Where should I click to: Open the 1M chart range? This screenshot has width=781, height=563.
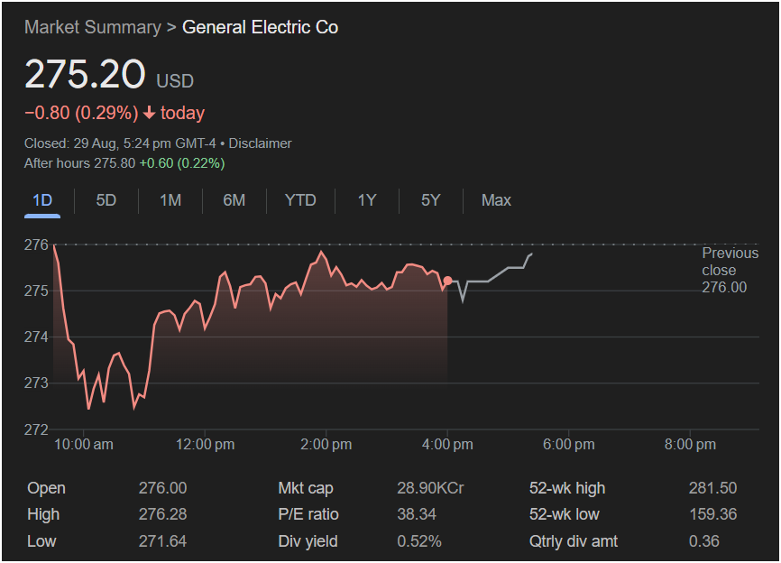point(170,200)
